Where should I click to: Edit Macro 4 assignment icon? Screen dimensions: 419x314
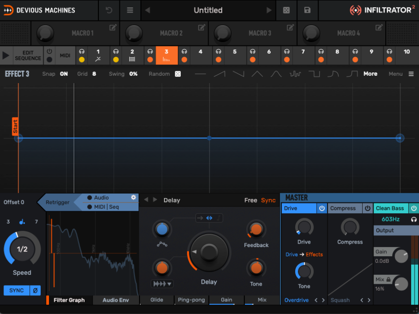click(379, 27)
